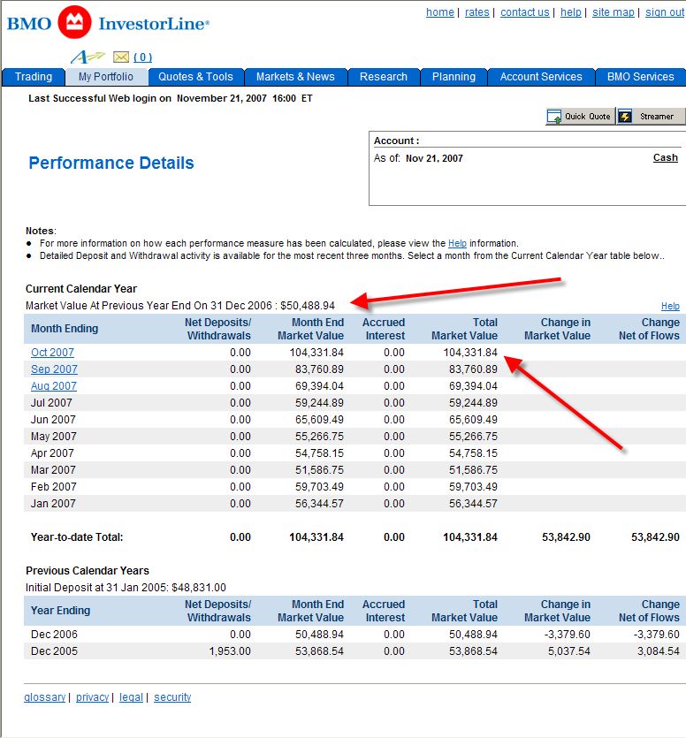Click the Initial Deposit $48,831.00 line
This screenshot has width=686, height=738.
coord(126,588)
